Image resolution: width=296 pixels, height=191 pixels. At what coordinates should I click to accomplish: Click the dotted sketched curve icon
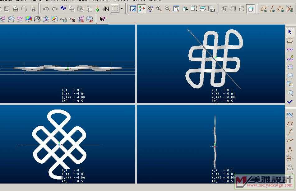point(290,115)
